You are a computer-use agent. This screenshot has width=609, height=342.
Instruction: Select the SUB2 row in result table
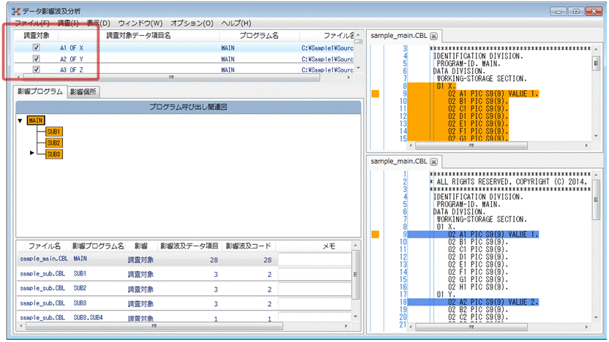click(x=184, y=289)
